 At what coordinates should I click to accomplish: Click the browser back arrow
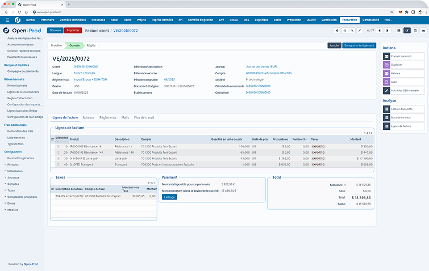coord(6,12)
